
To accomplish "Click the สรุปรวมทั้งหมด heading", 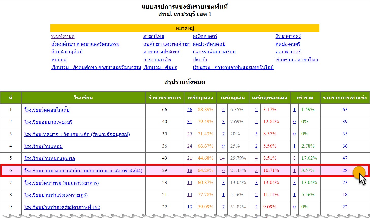I will (185, 82).
